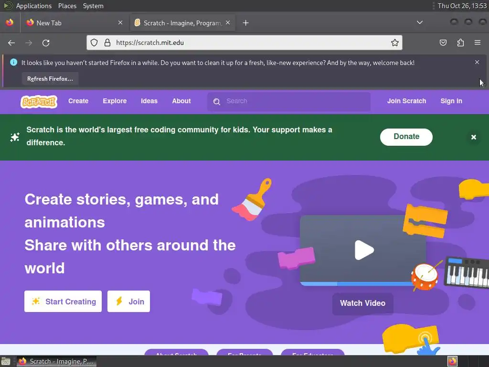Viewport: 489px width, 367px height.
Task: Click the video progress bar
Action: click(x=357, y=284)
